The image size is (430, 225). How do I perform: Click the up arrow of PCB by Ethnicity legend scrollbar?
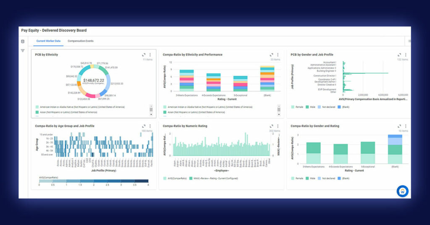(x=151, y=106)
